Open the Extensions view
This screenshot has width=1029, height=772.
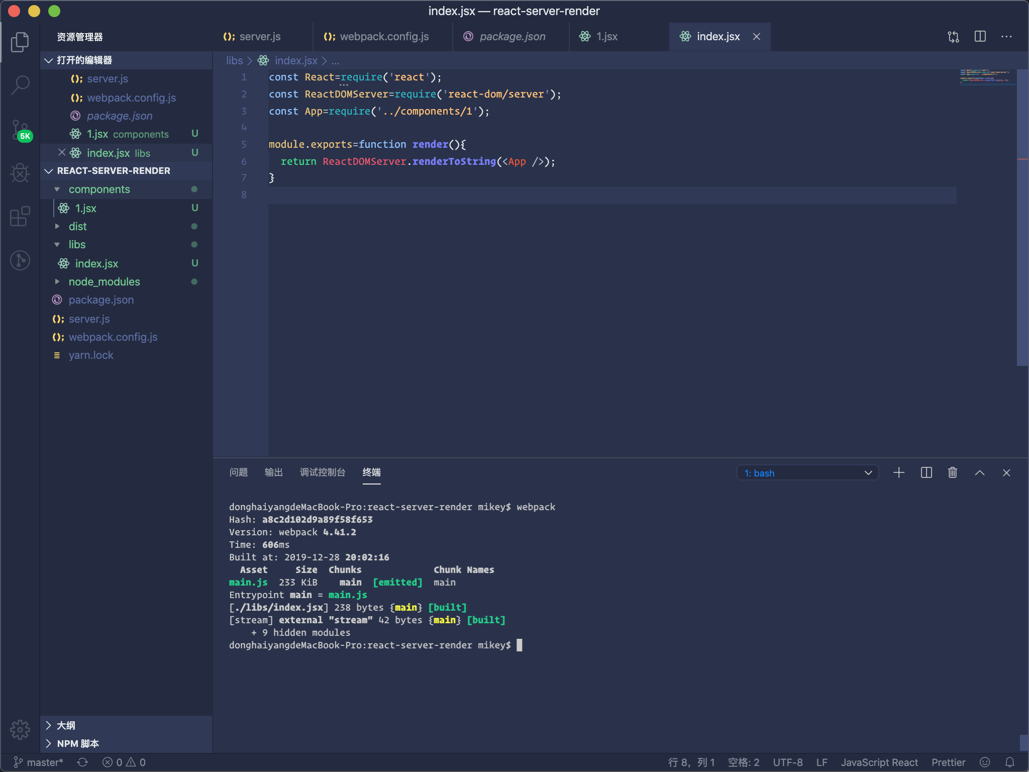pyautogui.click(x=20, y=217)
